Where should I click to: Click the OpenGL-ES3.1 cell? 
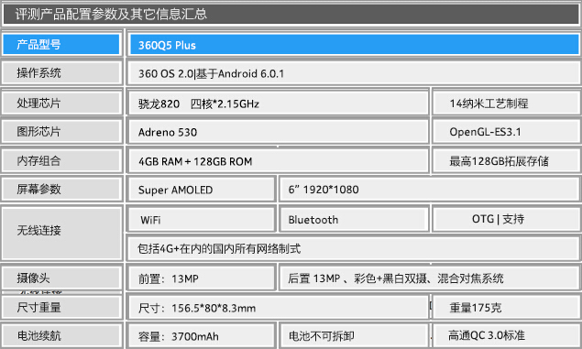(506, 132)
